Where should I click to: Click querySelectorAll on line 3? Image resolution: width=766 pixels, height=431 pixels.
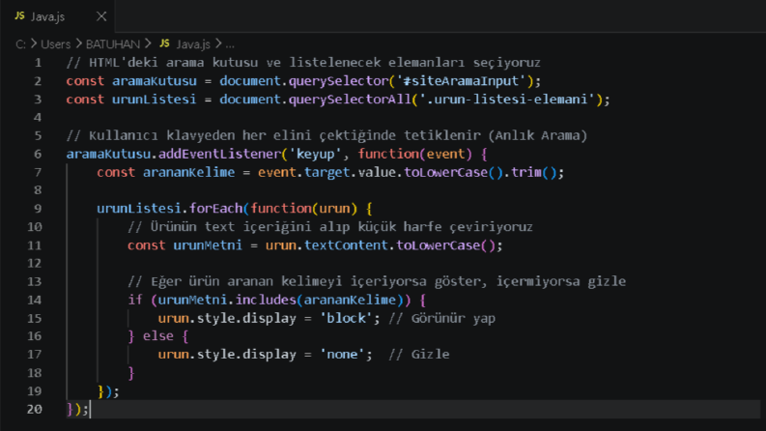350,100
